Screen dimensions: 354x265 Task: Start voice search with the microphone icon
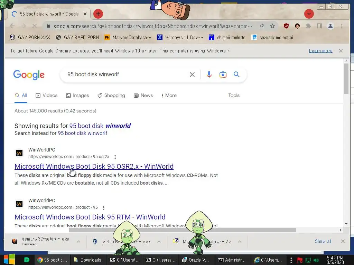pyautogui.click(x=209, y=75)
